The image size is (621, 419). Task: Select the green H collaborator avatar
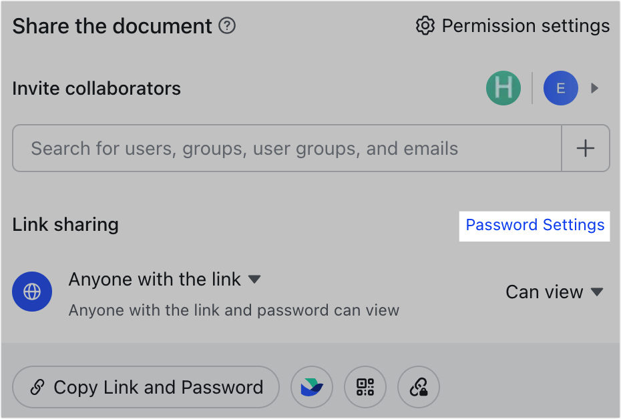503,88
